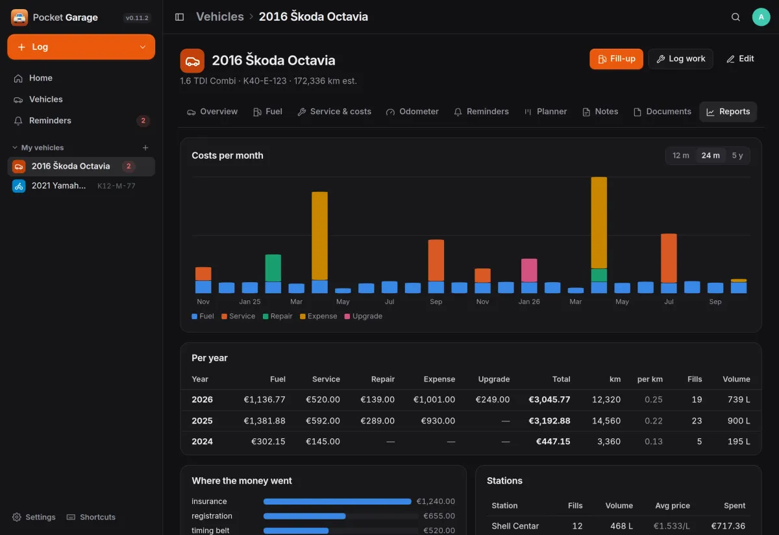The width and height of the screenshot is (779, 535).
Task: Open Settings gear in sidebar
Action: click(34, 517)
